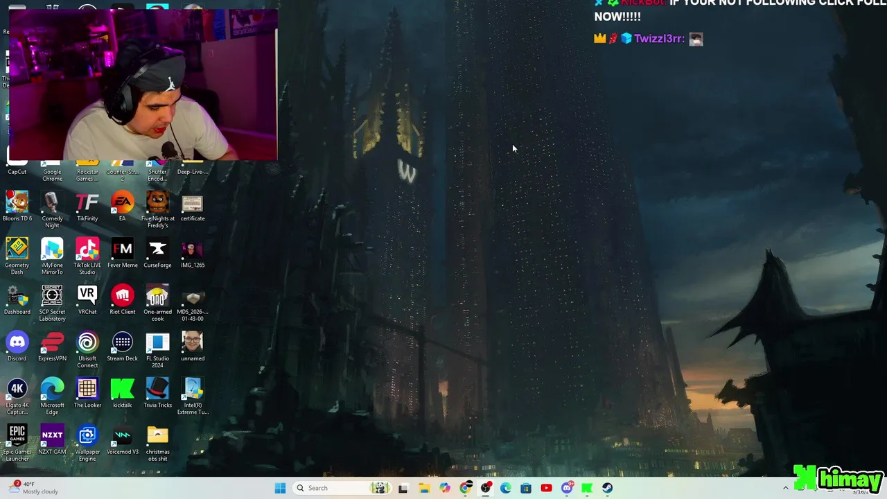Click the CapCut icon label
Screen dimensions: 887x499
coord(17,172)
